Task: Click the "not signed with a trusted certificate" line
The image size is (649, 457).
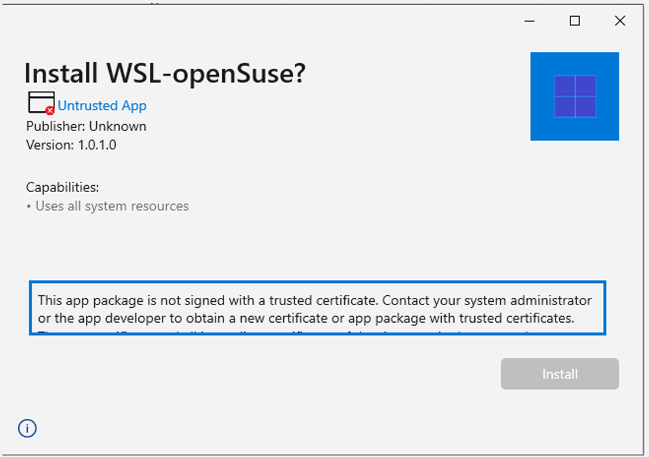Action: click(314, 301)
